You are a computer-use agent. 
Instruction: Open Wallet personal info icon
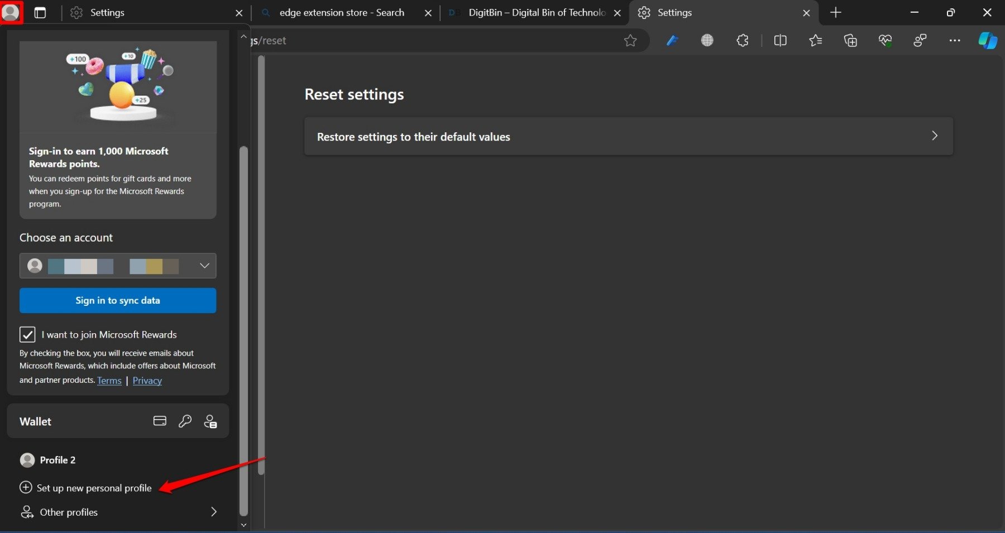pyautogui.click(x=210, y=421)
